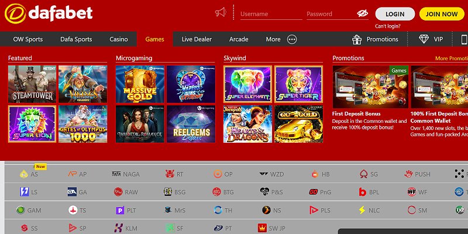Toggle password visibility eye icon
Viewport: 468px width, 234px height.
click(363, 13)
